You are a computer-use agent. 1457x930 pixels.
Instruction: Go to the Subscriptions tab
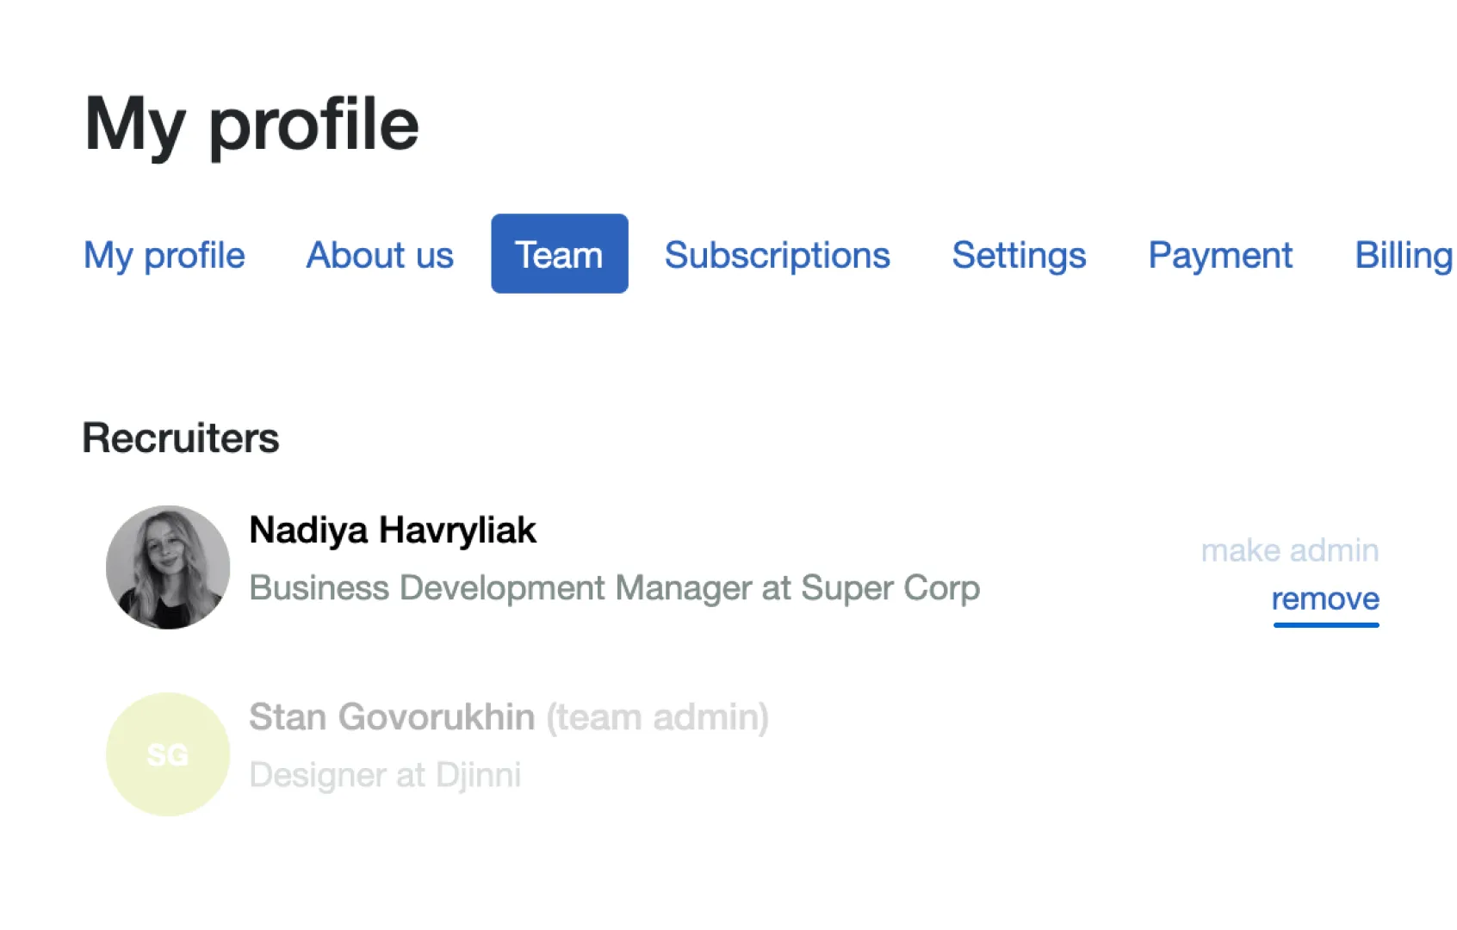pyautogui.click(x=777, y=255)
